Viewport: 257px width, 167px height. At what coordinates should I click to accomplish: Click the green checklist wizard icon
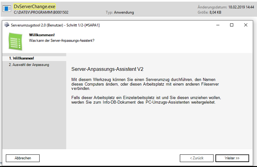16,42
